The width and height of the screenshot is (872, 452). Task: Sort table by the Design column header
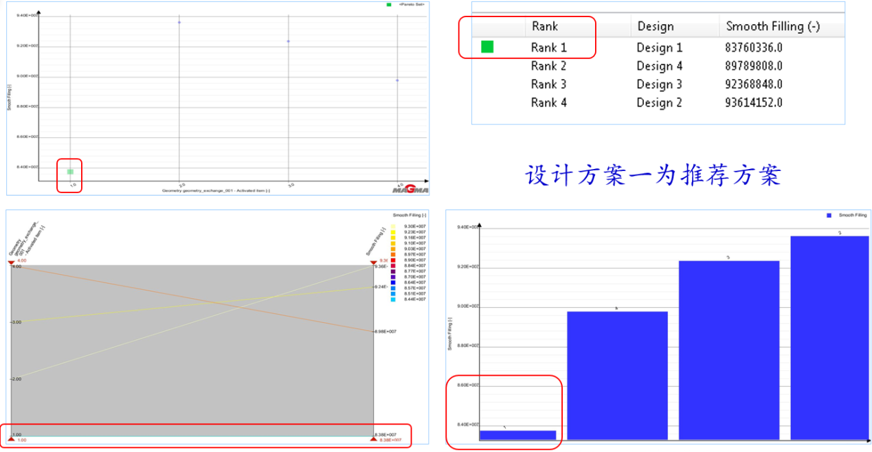(x=656, y=27)
